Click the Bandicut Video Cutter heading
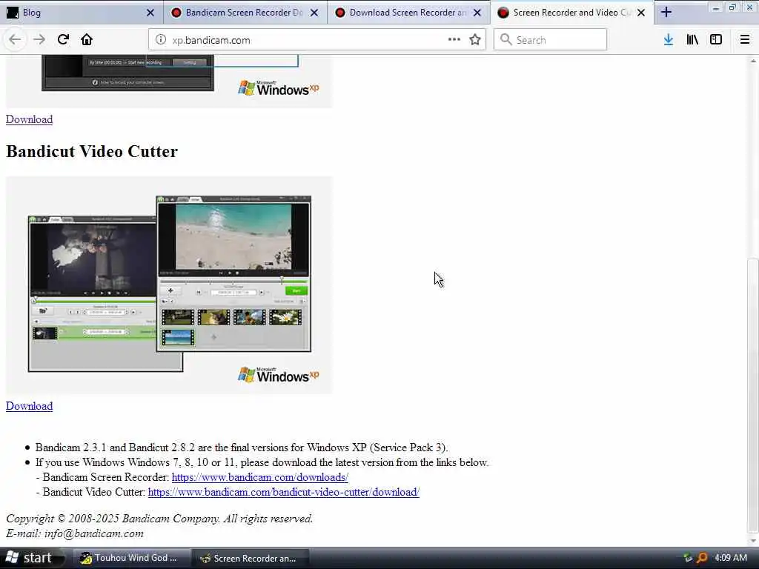The width and height of the screenshot is (759, 569). click(92, 151)
